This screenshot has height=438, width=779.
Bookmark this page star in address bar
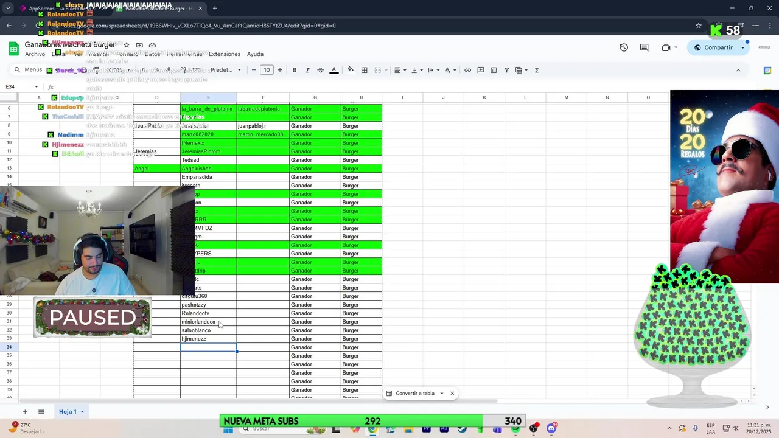click(x=699, y=26)
